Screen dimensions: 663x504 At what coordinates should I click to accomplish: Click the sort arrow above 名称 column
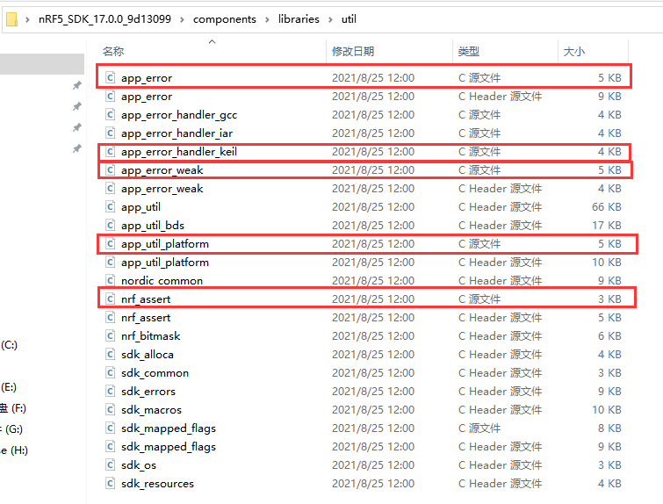point(213,41)
